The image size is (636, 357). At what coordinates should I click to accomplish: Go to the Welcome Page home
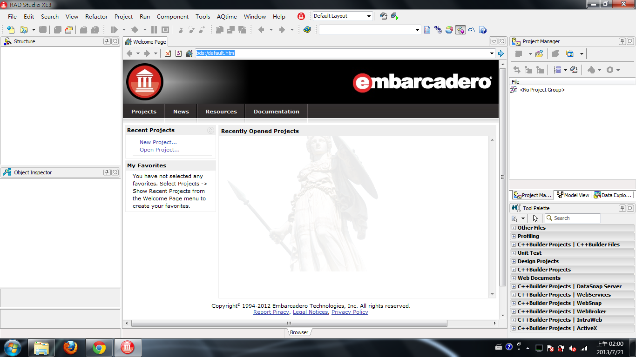point(189,53)
